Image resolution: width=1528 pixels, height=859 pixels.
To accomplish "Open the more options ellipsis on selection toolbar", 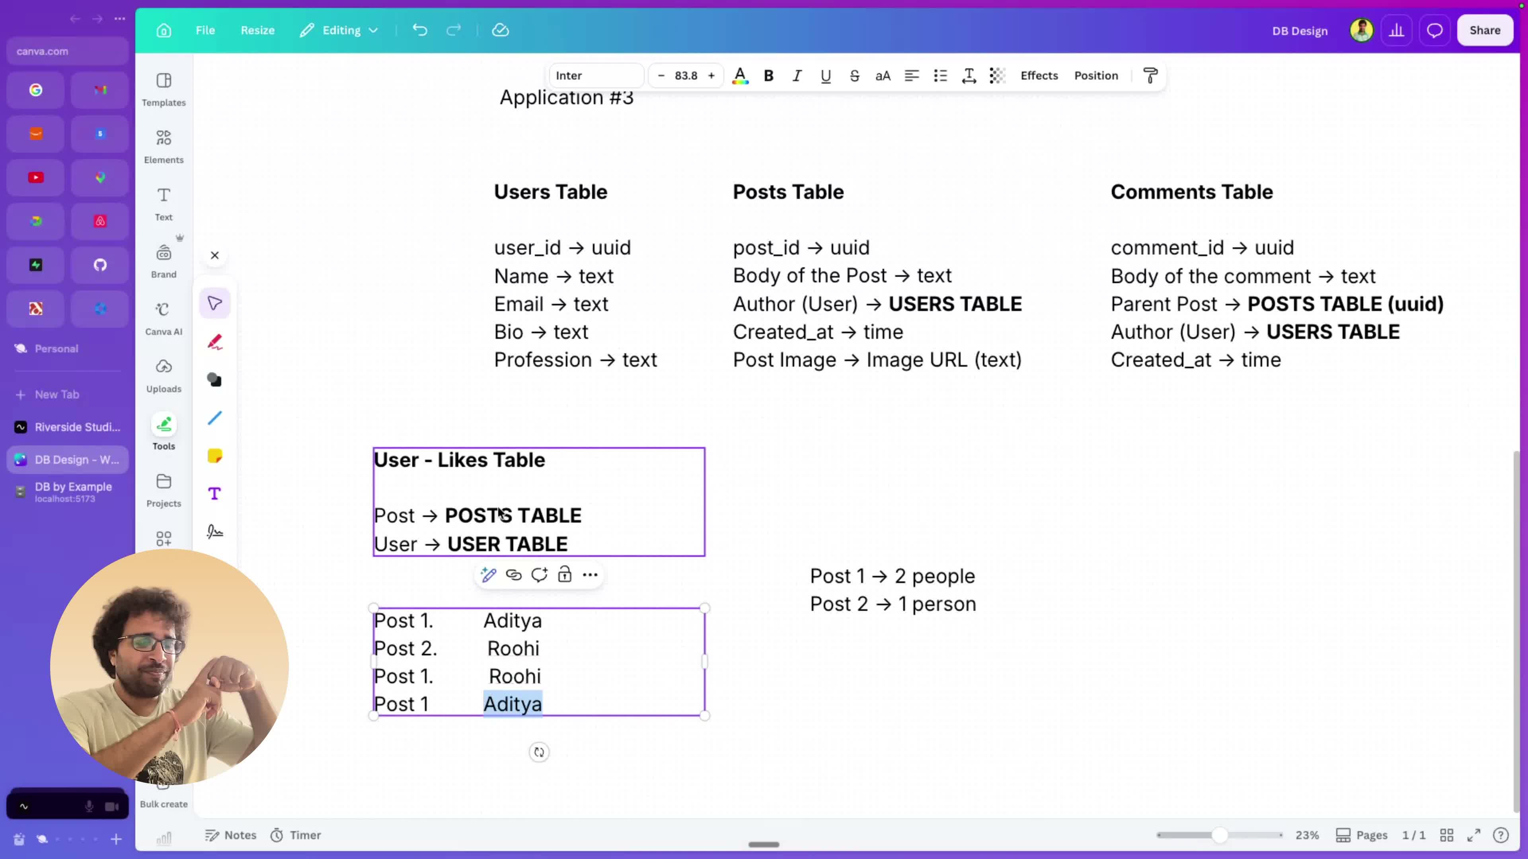I will click(590, 574).
